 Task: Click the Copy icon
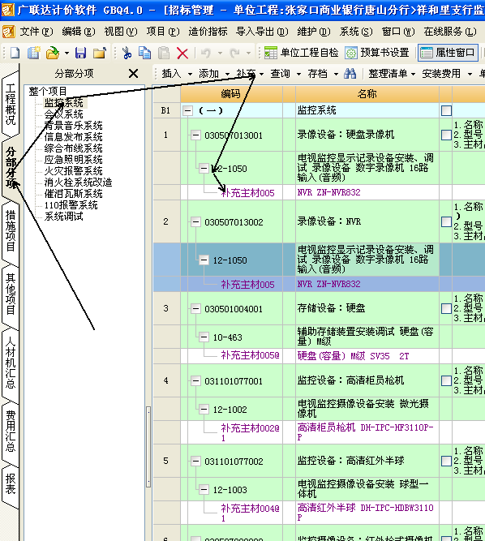click(x=144, y=53)
